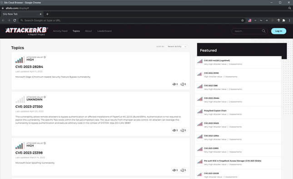Open the Activity Feed page
The width and height of the screenshot is (293, 179).
[60, 31]
